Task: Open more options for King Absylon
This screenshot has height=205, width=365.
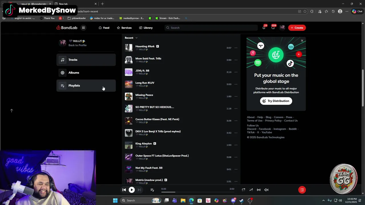Action: click(x=236, y=145)
